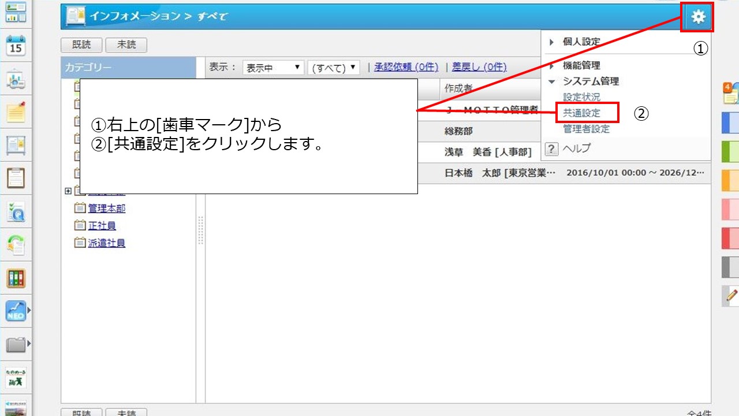The image size is (739, 416).
Task: Open the 表示中 display dropdown
Action: click(273, 68)
